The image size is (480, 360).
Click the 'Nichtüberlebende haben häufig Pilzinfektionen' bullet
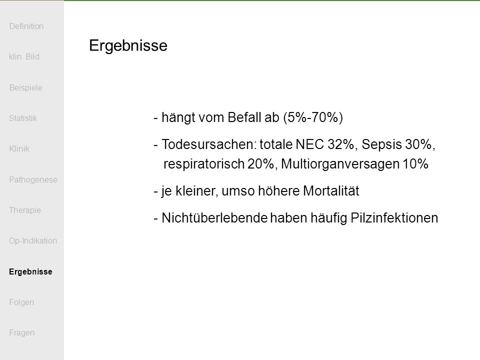click(x=295, y=218)
